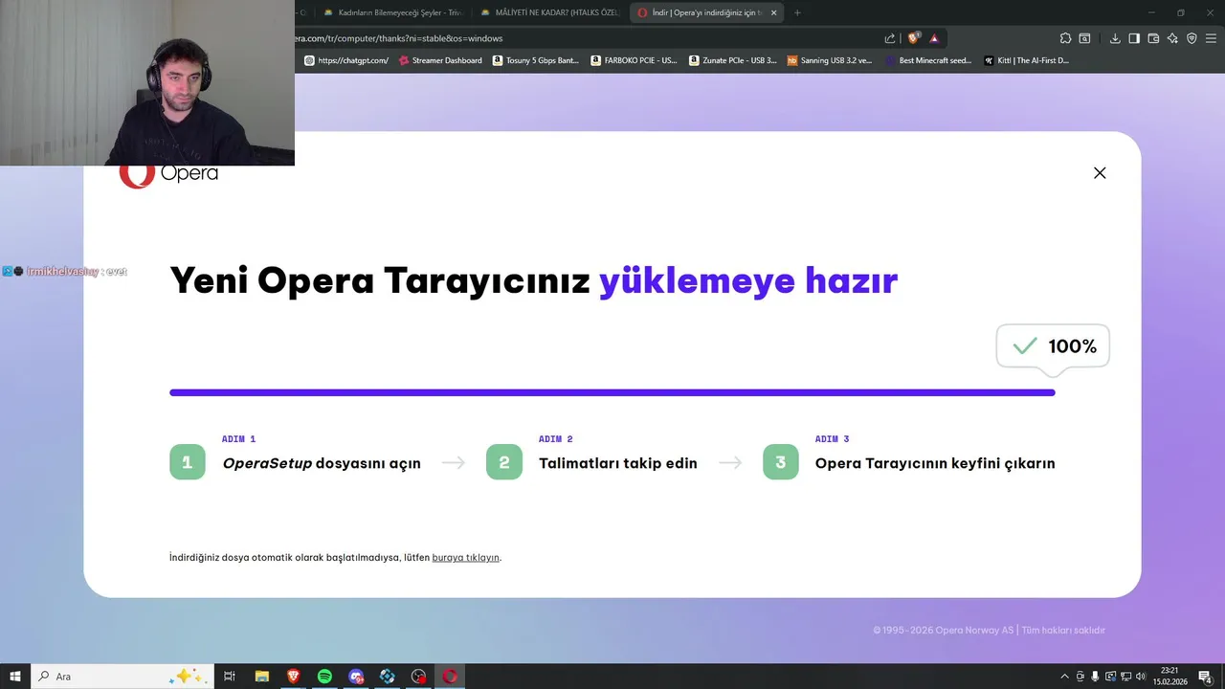Open the browser hamburger menu
The width and height of the screenshot is (1225, 689).
[1211, 38]
